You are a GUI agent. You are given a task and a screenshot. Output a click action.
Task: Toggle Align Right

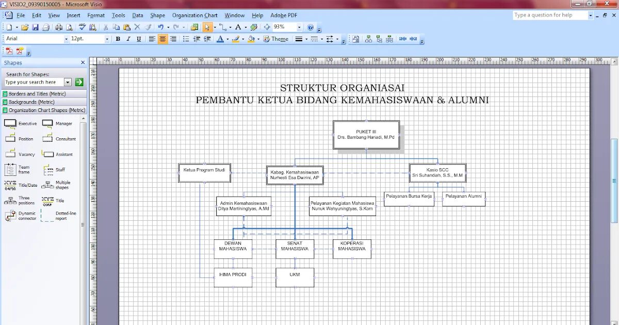pyautogui.click(x=173, y=39)
